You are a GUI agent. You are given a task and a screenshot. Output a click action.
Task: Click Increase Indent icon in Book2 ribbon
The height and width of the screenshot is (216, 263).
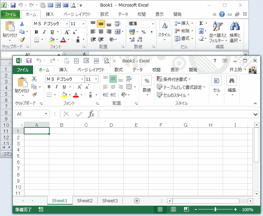coord(113,95)
